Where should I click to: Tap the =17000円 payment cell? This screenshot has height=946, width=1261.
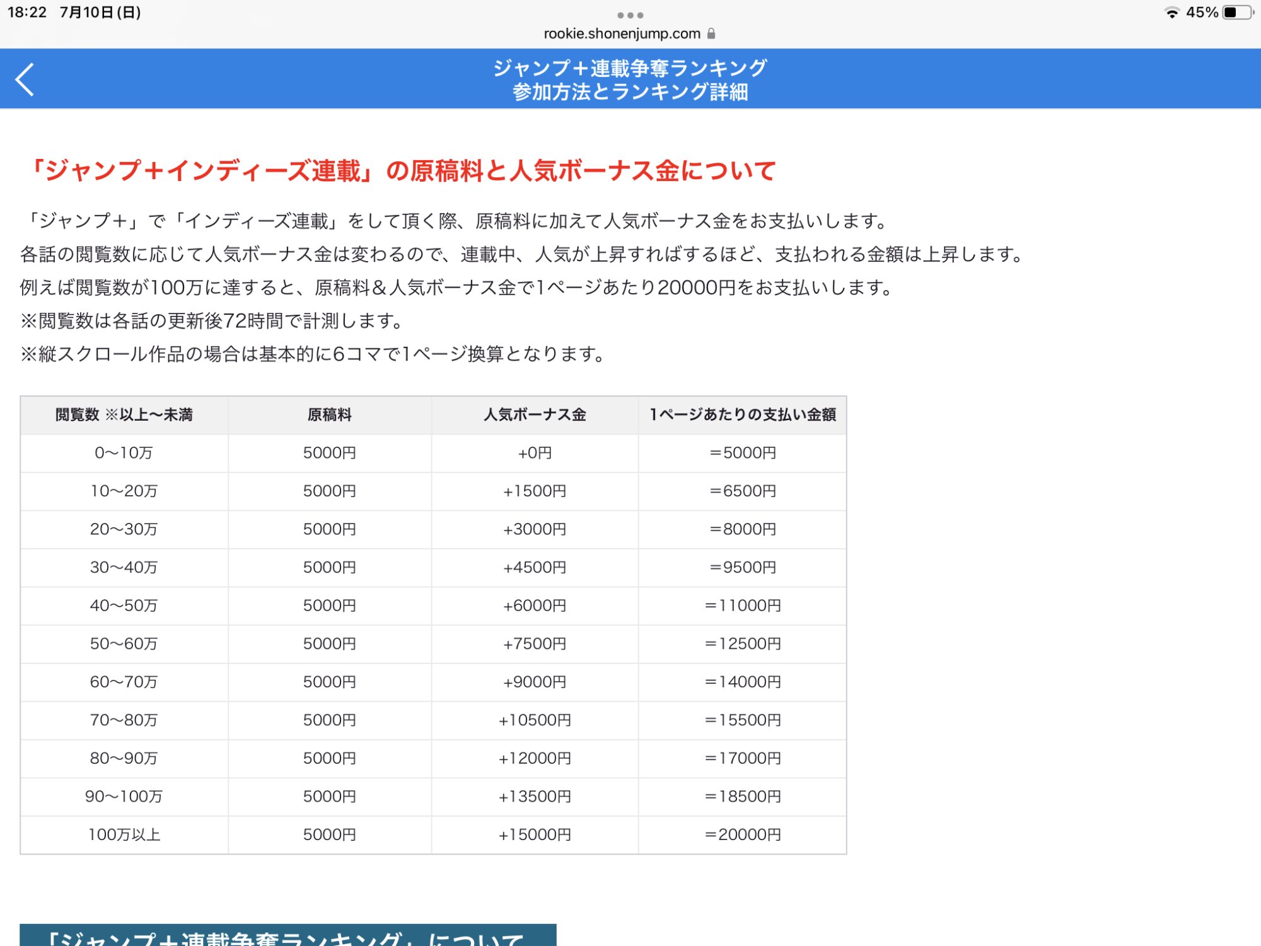click(x=743, y=758)
